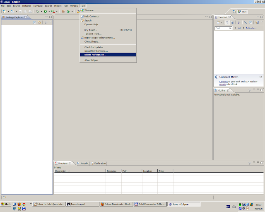Switch to Total Commander taskbar button
Image resolution: width=265 pixels, height=212 pixels.
[x=150, y=204]
